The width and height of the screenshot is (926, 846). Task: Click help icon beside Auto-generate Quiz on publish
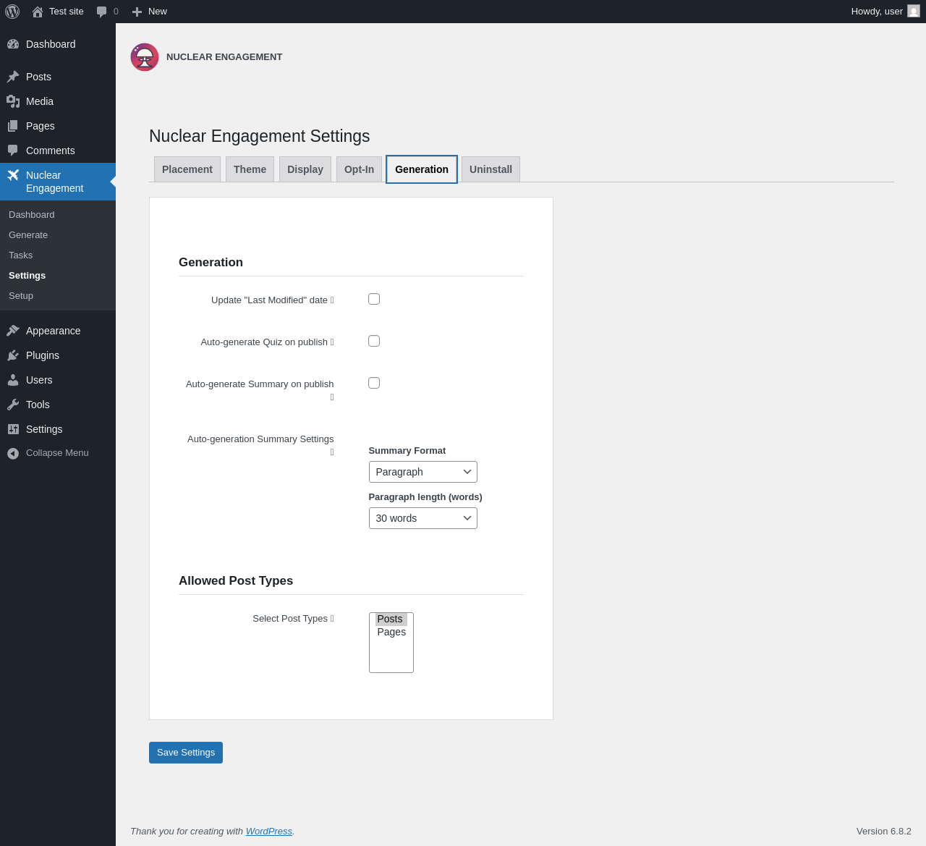(332, 342)
